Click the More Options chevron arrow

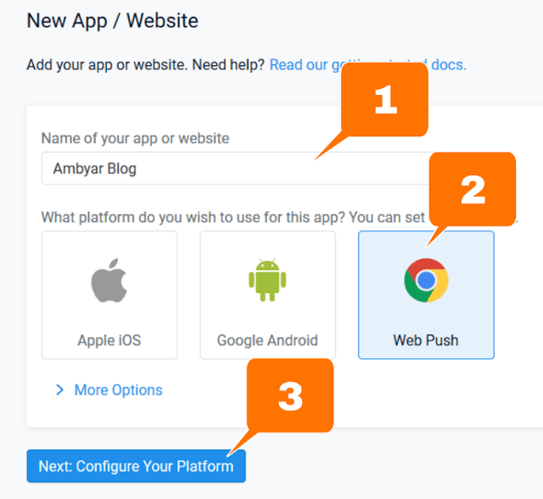(x=60, y=390)
